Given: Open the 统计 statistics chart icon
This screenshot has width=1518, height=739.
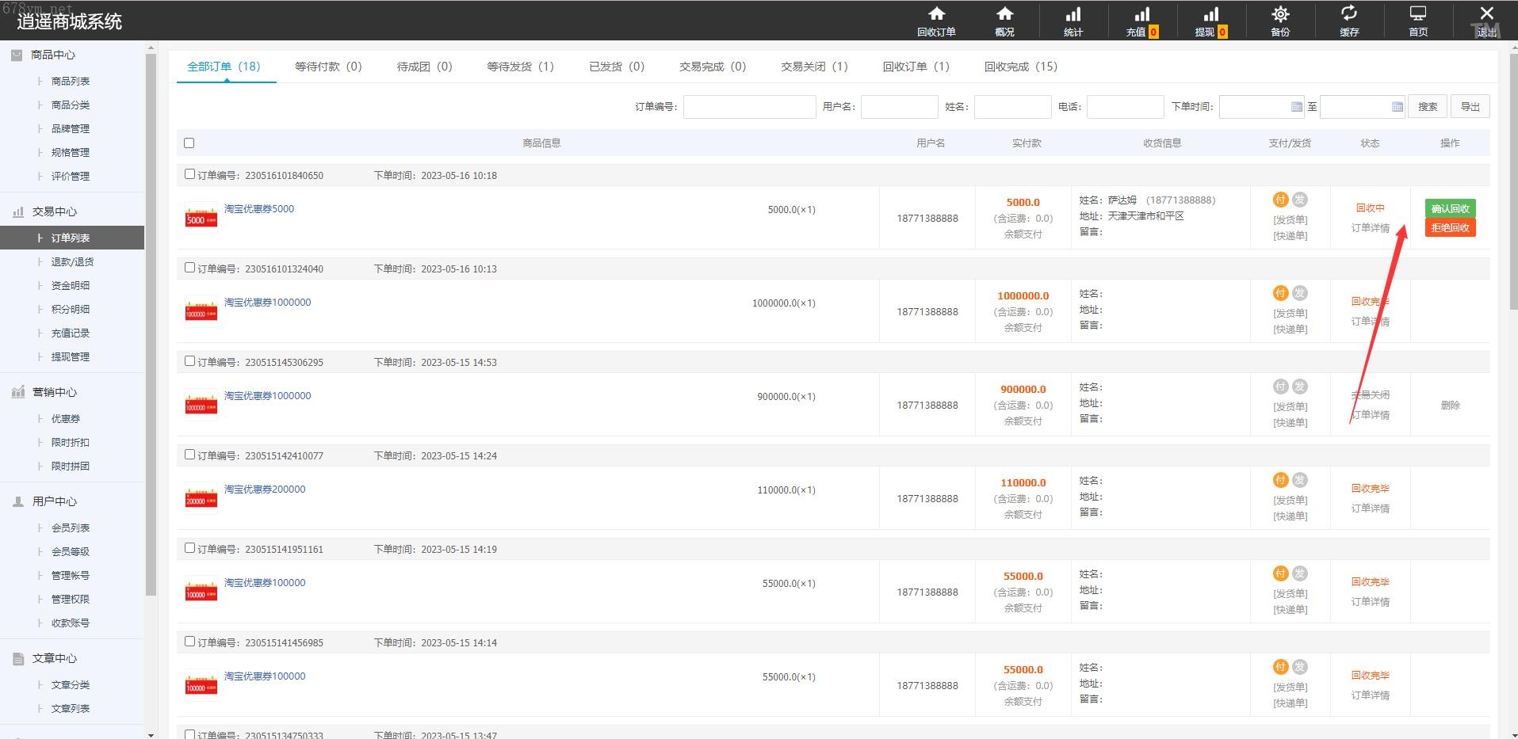Looking at the screenshot, I should pyautogui.click(x=1073, y=21).
